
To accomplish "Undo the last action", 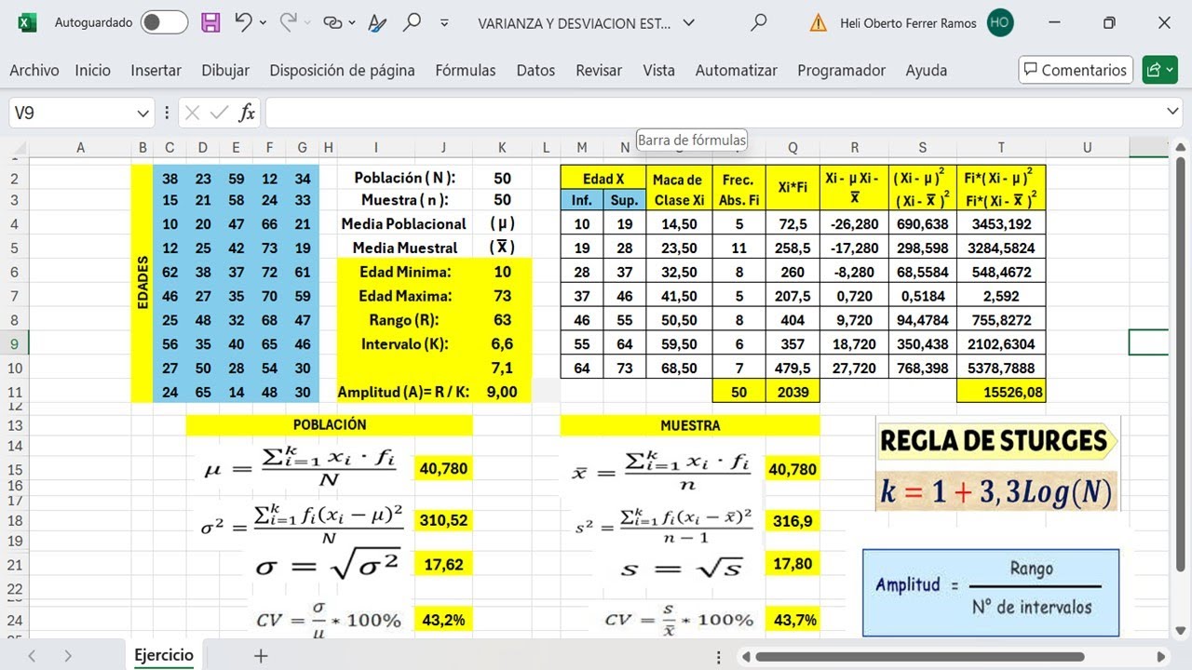I will pyautogui.click(x=243, y=22).
